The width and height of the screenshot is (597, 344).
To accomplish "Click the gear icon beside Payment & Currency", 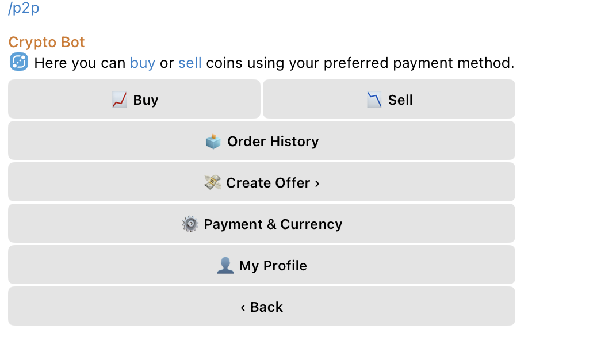I will click(x=190, y=224).
